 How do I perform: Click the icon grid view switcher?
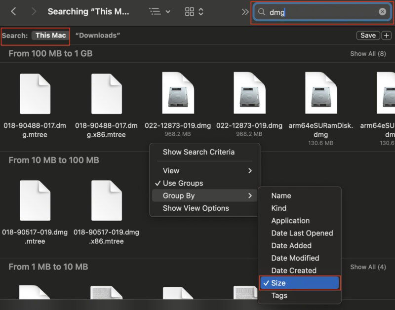(x=190, y=11)
